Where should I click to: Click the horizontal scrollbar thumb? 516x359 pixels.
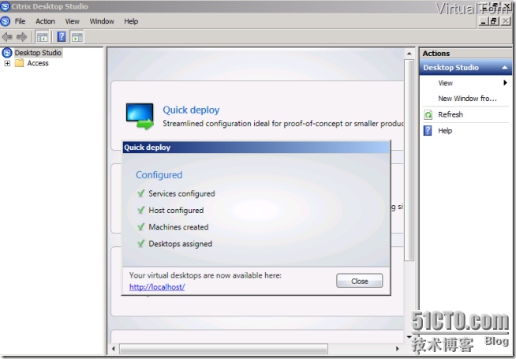[x=223, y=349]
